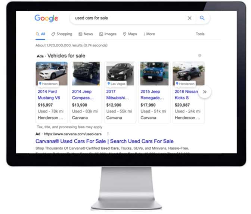Open the Carvana Used Cars For Sale headline
Viewport: 251px width, 214px height.
coord(104,141)
